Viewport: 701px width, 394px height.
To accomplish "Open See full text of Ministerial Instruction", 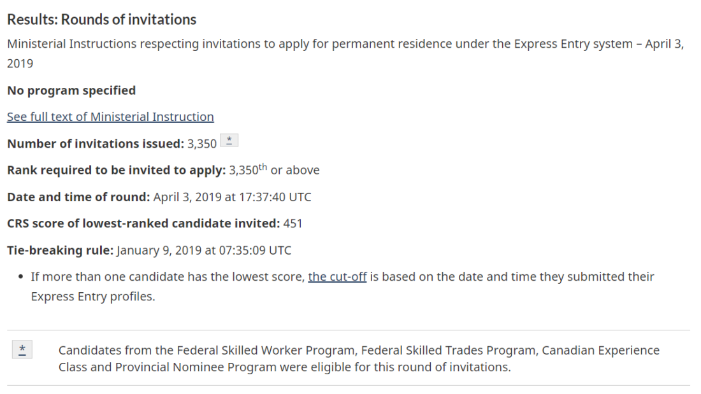I will click(110, 116).
